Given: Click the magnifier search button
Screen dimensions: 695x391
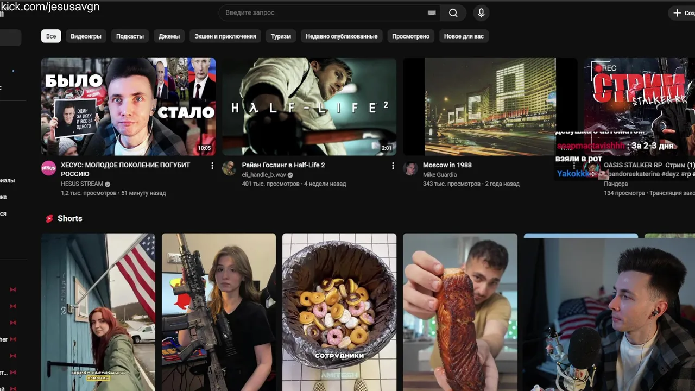Looking at the screenshot, I should (453, 13).
